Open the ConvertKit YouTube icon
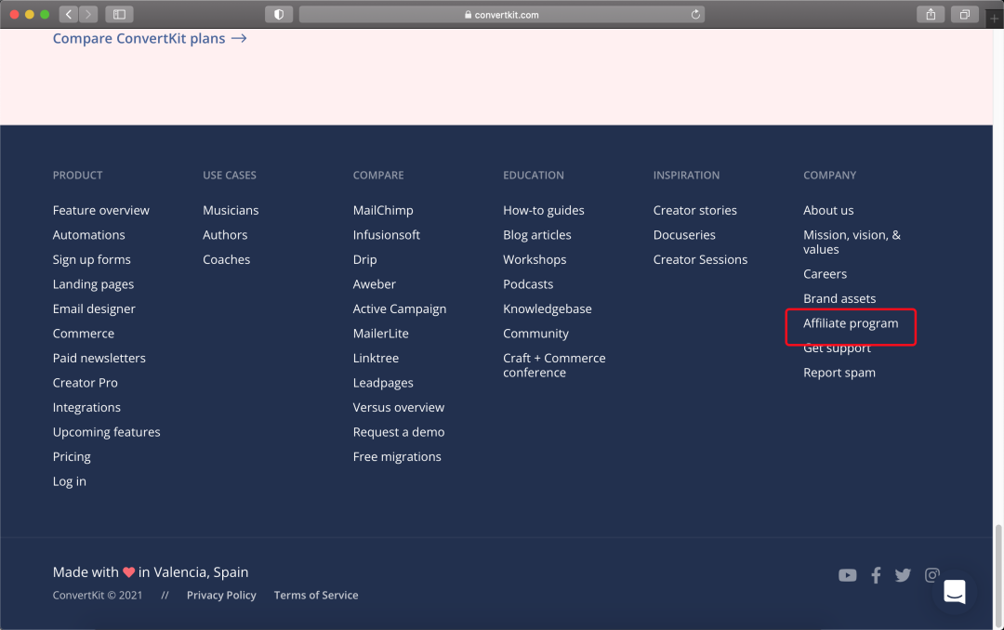Screen dimensions: 1004x630 tap(847, 575)
